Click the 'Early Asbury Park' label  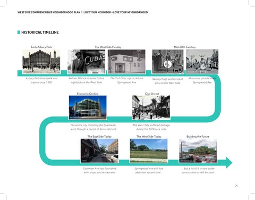coord(41,47)
